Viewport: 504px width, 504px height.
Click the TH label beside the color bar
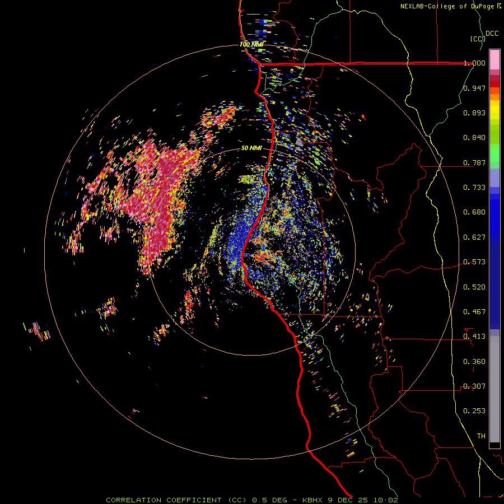point(481,436)
